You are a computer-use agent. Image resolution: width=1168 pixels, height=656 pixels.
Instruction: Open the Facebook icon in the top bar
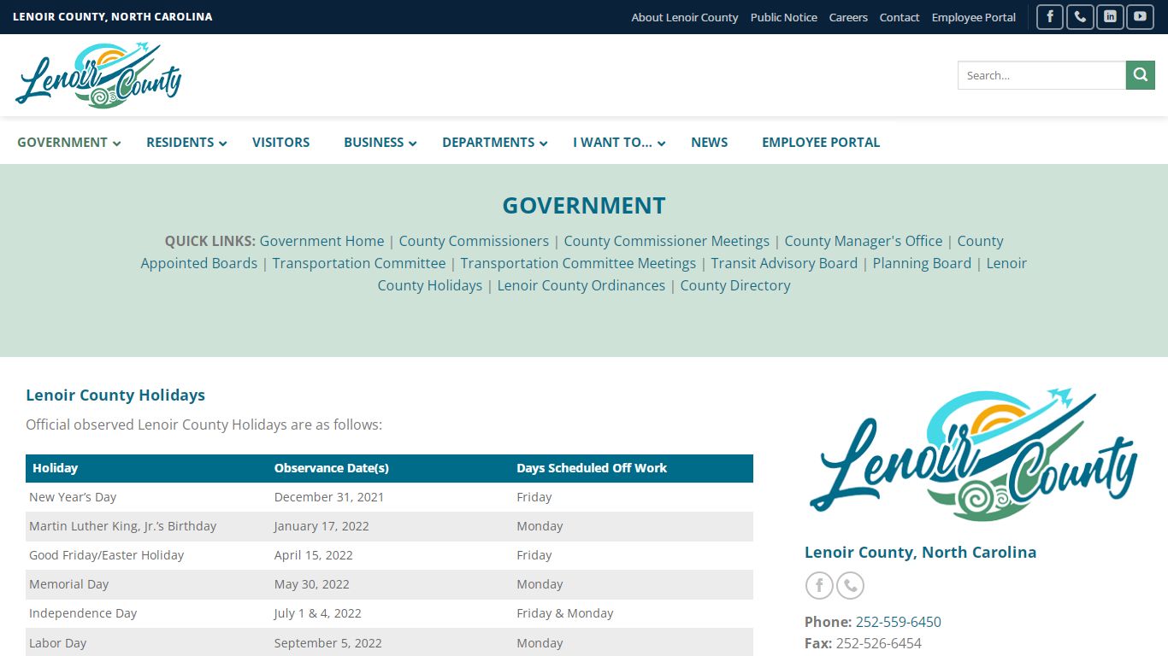[1049, 17]
